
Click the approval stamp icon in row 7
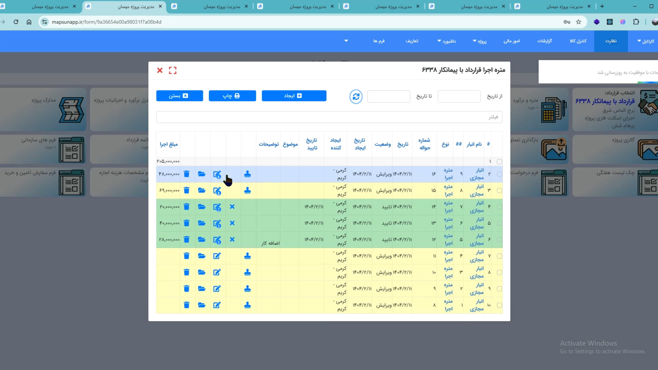click(247, 256)
